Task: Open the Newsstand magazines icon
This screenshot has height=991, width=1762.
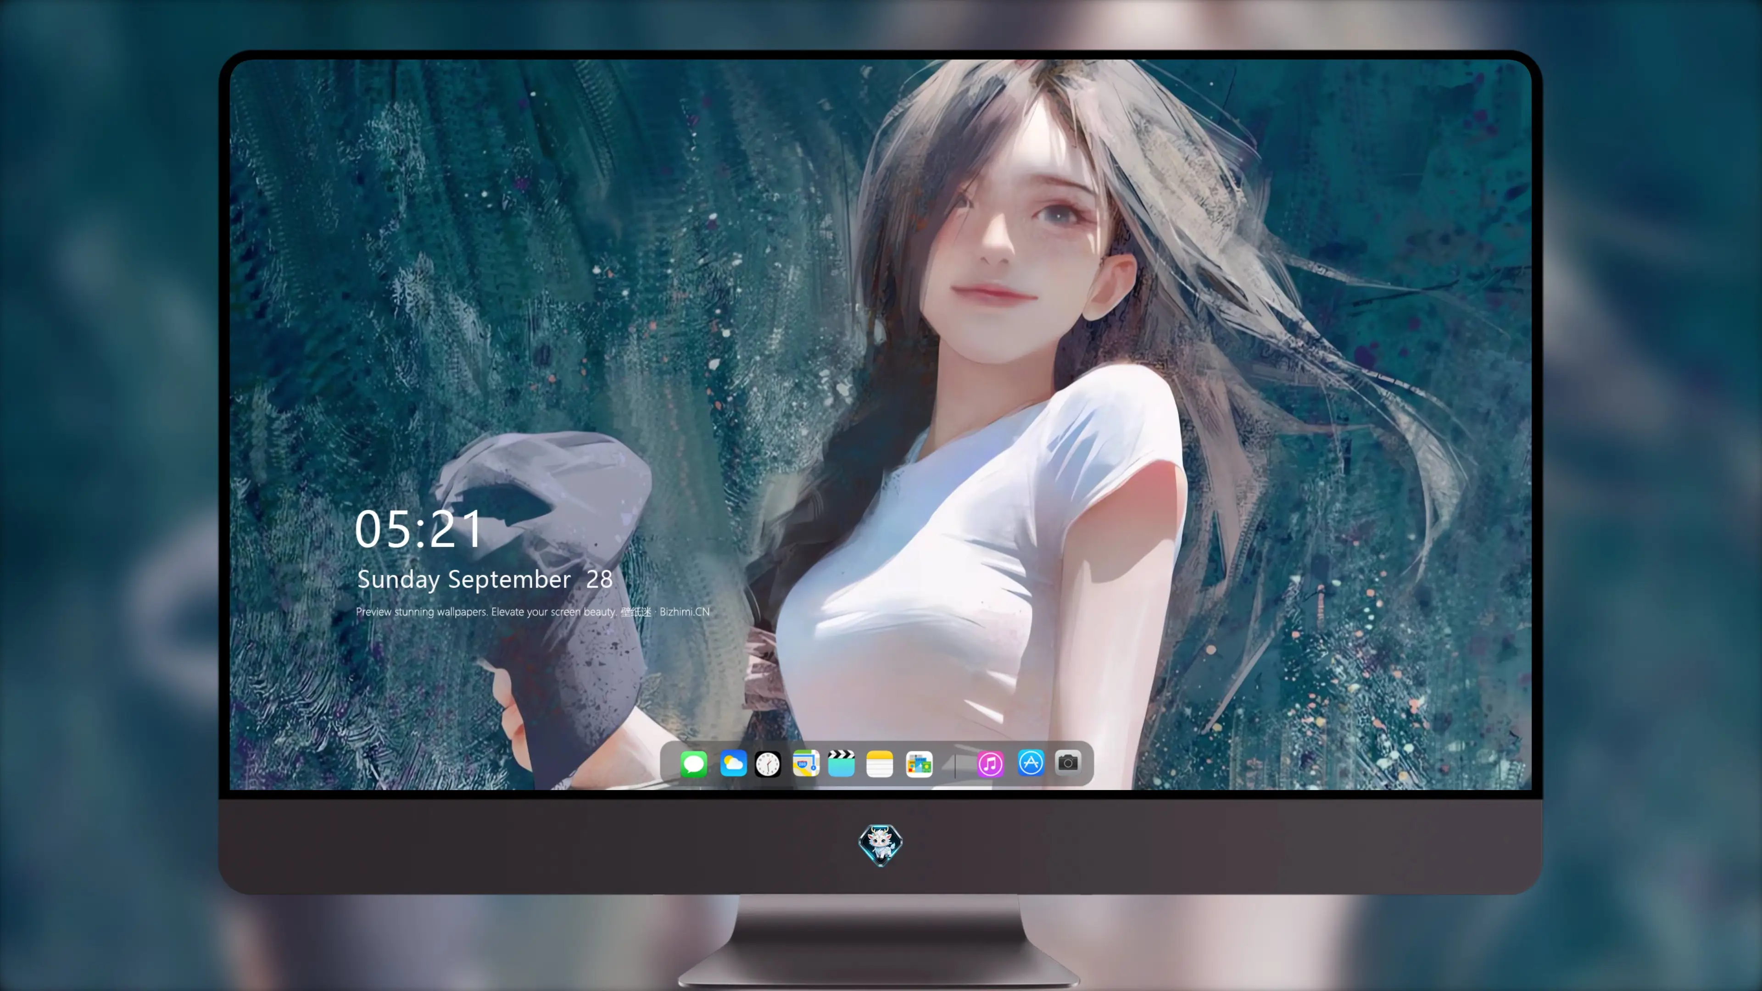Action: point(919,764)
